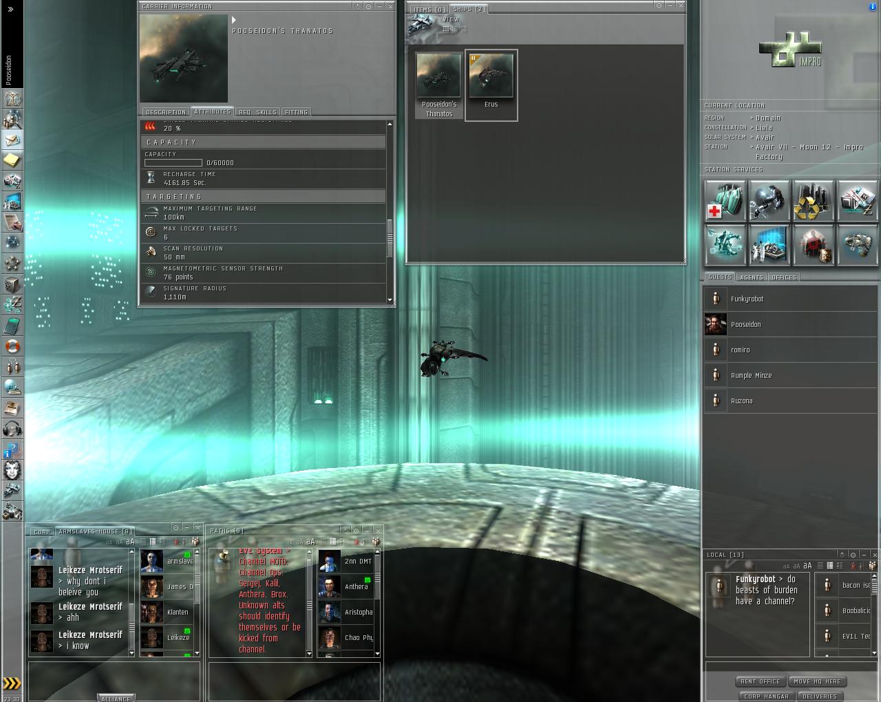This screenshot has width=881, height=702.
Task: Click the yellow double-chevron at sidebar bottom
Action: tap(12, 683)
